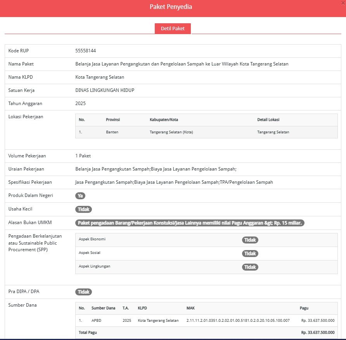Click the Total Pagu amount value
This screenshot has height=340, width=346.
[x=317, y=333]
